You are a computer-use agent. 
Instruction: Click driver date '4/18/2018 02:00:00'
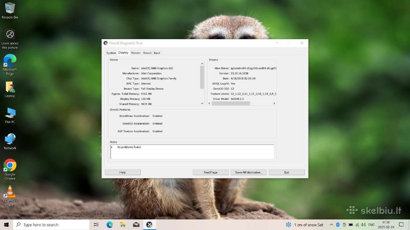click(243, 78)
